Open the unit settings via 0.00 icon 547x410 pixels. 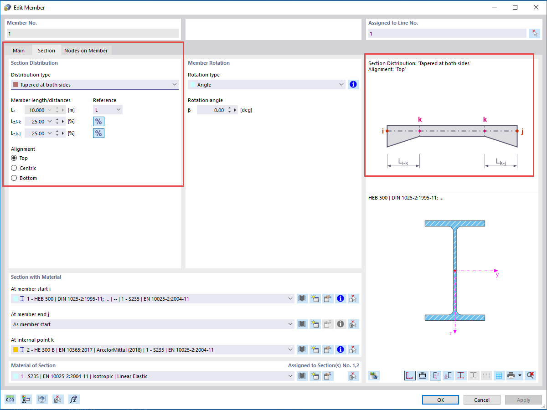click(9, 399)
